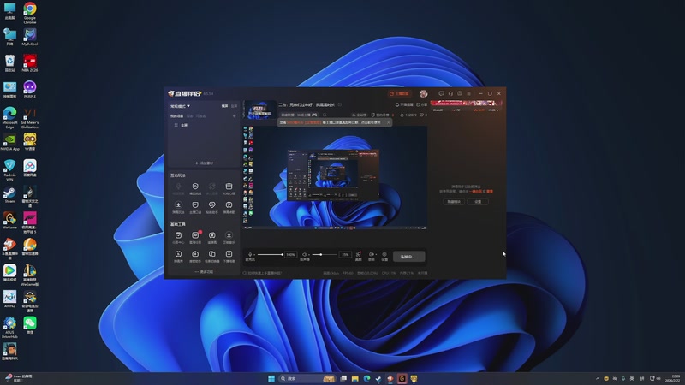Edit the stream title with the small icon
This screenshot has width=685, height=385.
pos(340,104)
